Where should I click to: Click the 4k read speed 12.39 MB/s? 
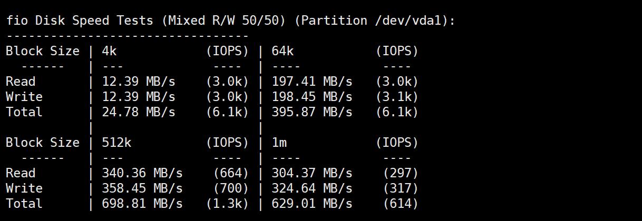(139, 82)
